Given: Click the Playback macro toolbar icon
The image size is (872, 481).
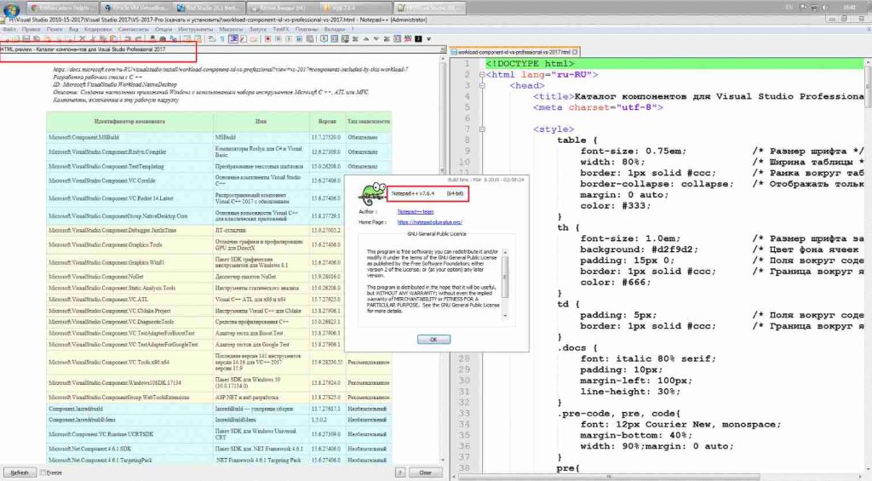Looking at the screenshot, I should coord(290,39).
